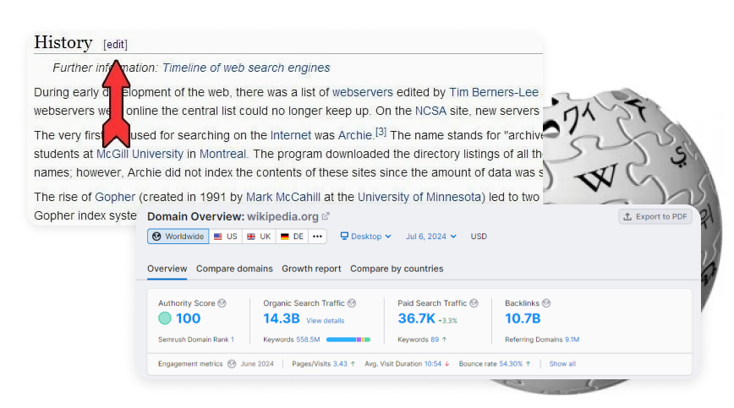Click the green Authority Score circle
The height and width of the screenshot is (408, 734).
165,318
